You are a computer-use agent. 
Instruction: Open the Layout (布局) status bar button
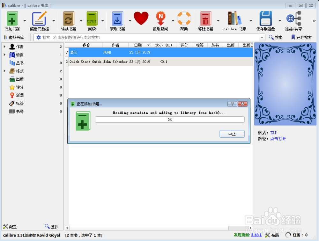tap(272, 235)
